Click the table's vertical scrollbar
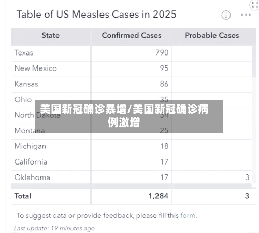Image resolution: width=259 pixels, height=233 pixels. [x=254, y=61]
